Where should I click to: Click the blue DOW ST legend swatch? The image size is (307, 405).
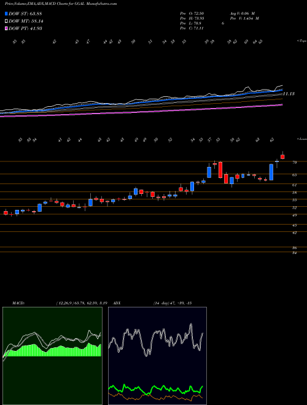pos(6,14)
